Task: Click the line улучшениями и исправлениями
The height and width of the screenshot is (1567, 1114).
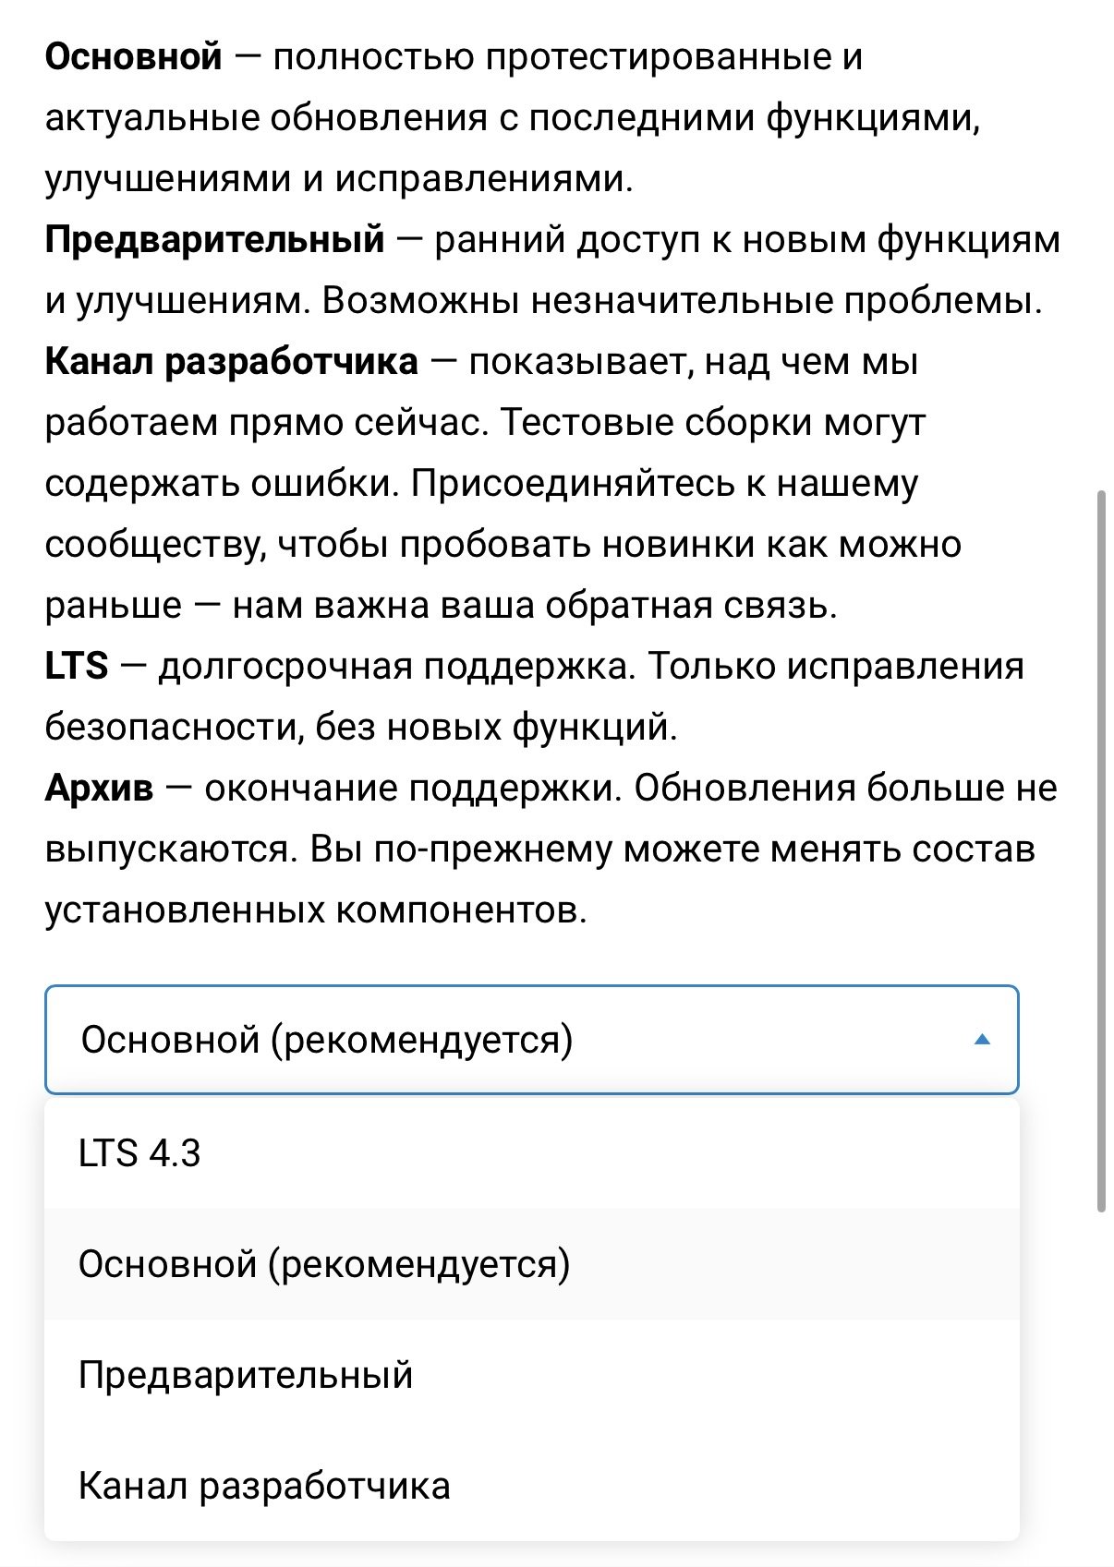Action: (339, 179)
